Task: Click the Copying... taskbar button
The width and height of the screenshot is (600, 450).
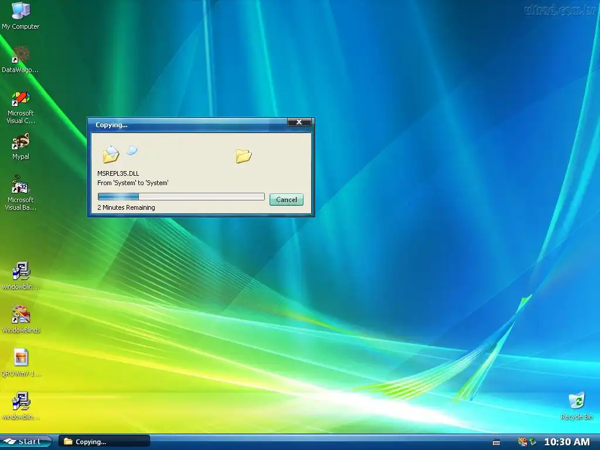Action: 104,442
